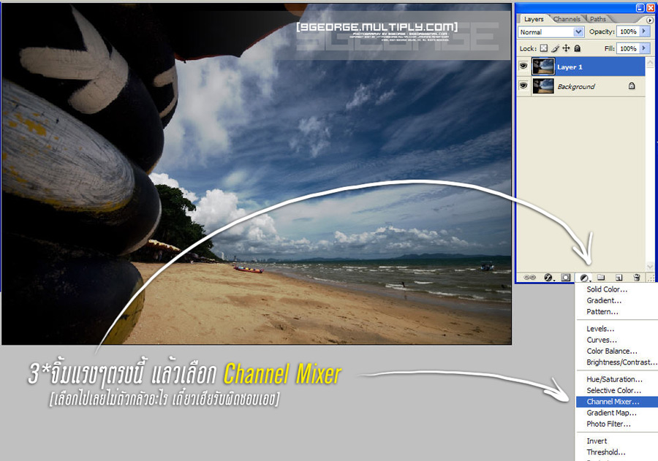Open the Opacity slider arrow
The image size is (658, 461).
pyautogui.click(x=644, y=31)
